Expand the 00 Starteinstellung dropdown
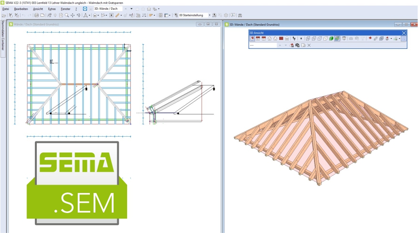418x233 pixels. pos(209,15)
